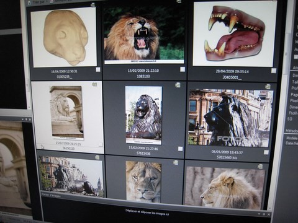Open the preview panel's menu arrow at left
Viewport: 298px width, 223px height.
[x=23, y=120]
